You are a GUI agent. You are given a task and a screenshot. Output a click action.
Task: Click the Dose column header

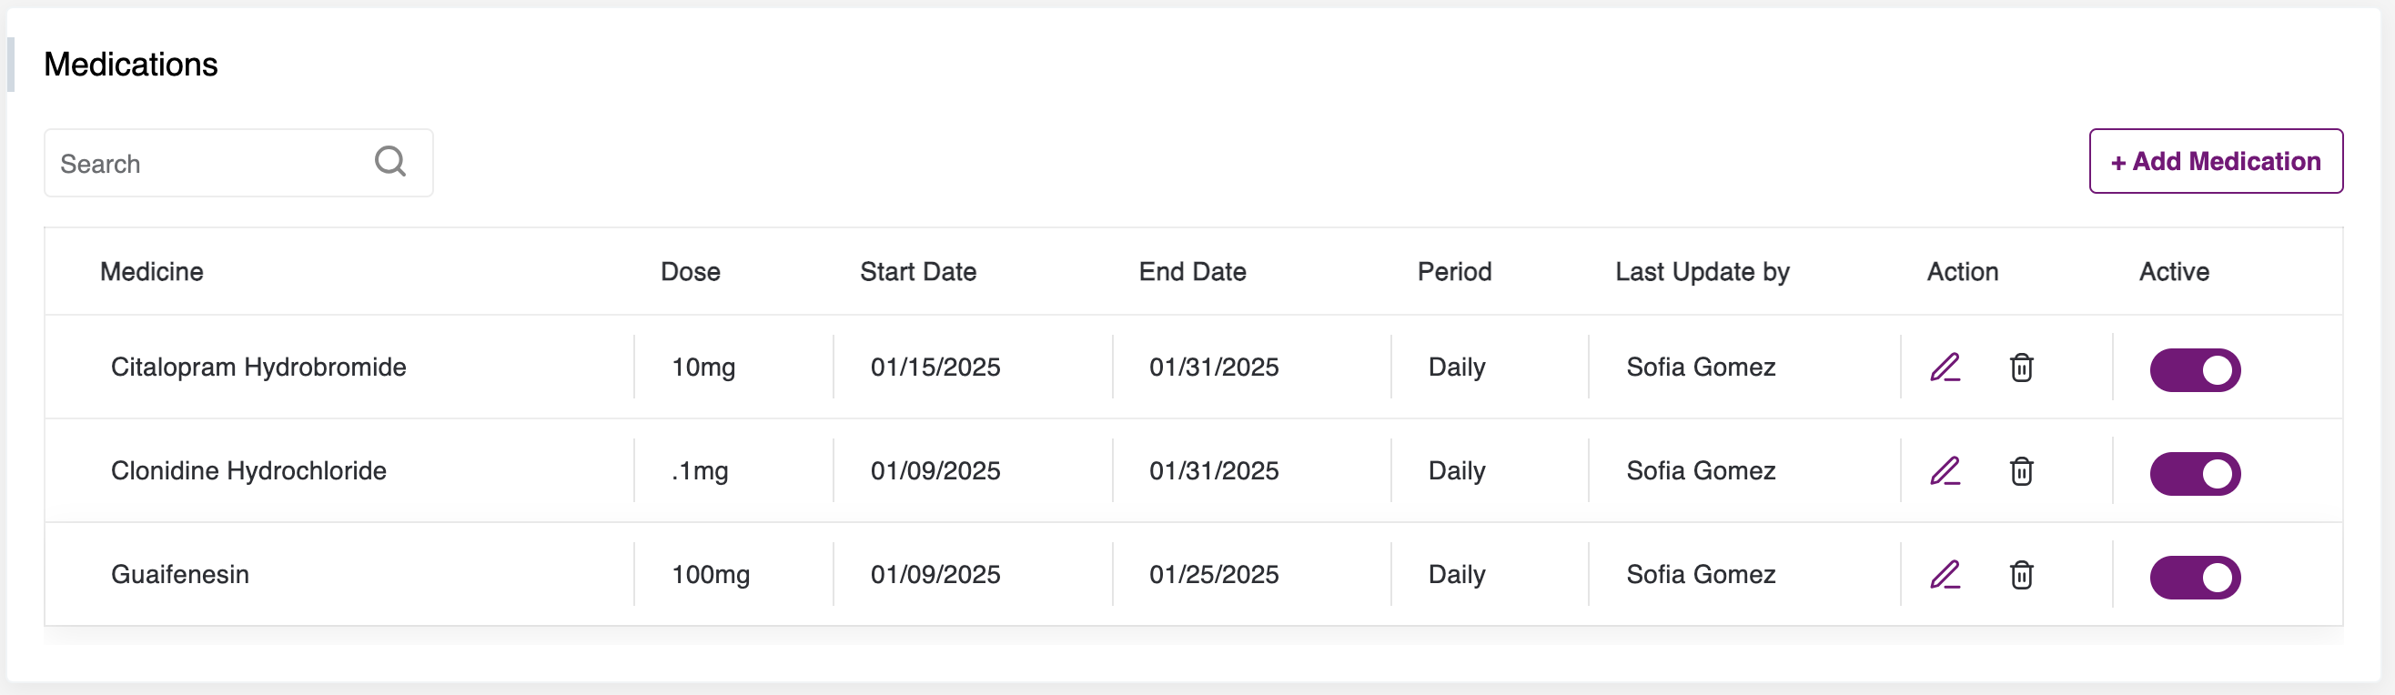click(x=690, y=271)
